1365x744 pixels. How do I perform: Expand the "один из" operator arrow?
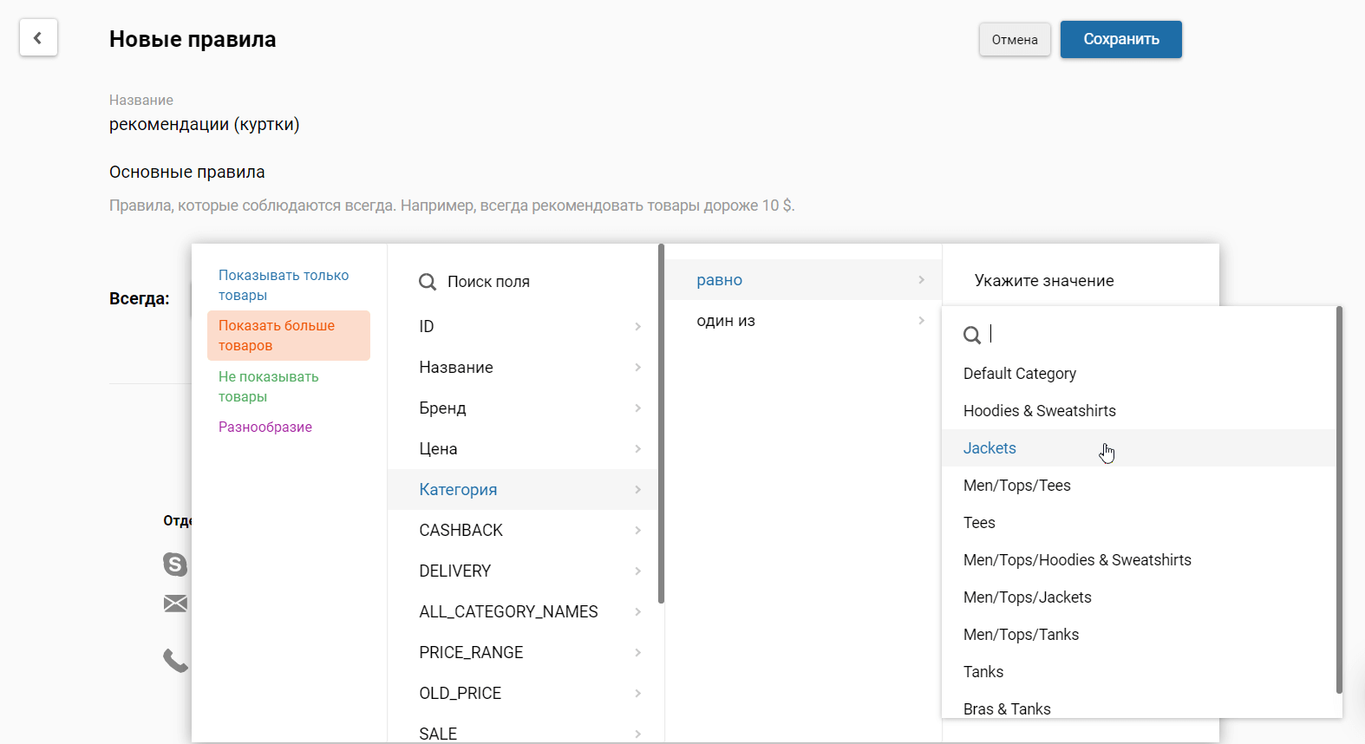[x=921, y=321]
